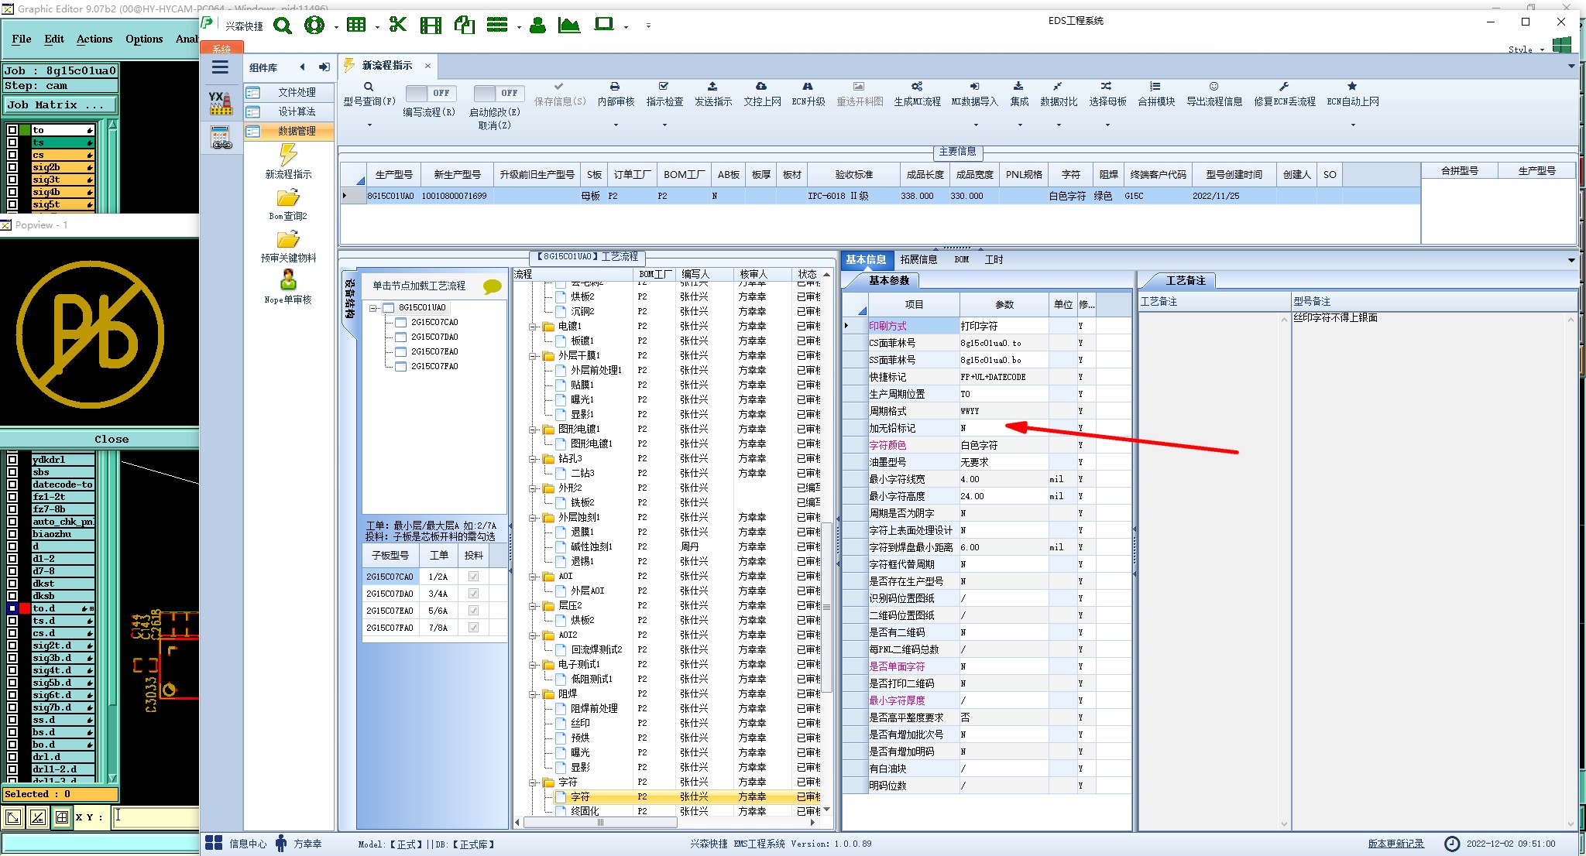Click the X Y coordinate input field
Image resolution: width=1586 pixels, height=856 pixels.
[x=155, y=817]
